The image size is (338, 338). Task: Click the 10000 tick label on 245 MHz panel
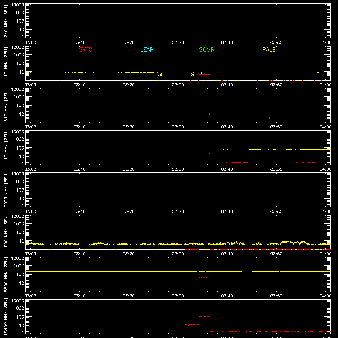click(x=18, y=5)
